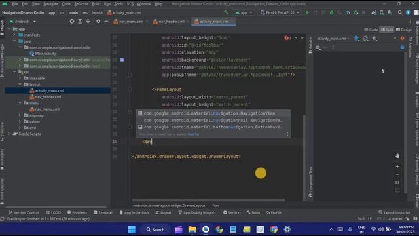This screenshot has width=419, height=236.
Task: Click the lavender color gutter swatch
Action: (x=122, y=60)
